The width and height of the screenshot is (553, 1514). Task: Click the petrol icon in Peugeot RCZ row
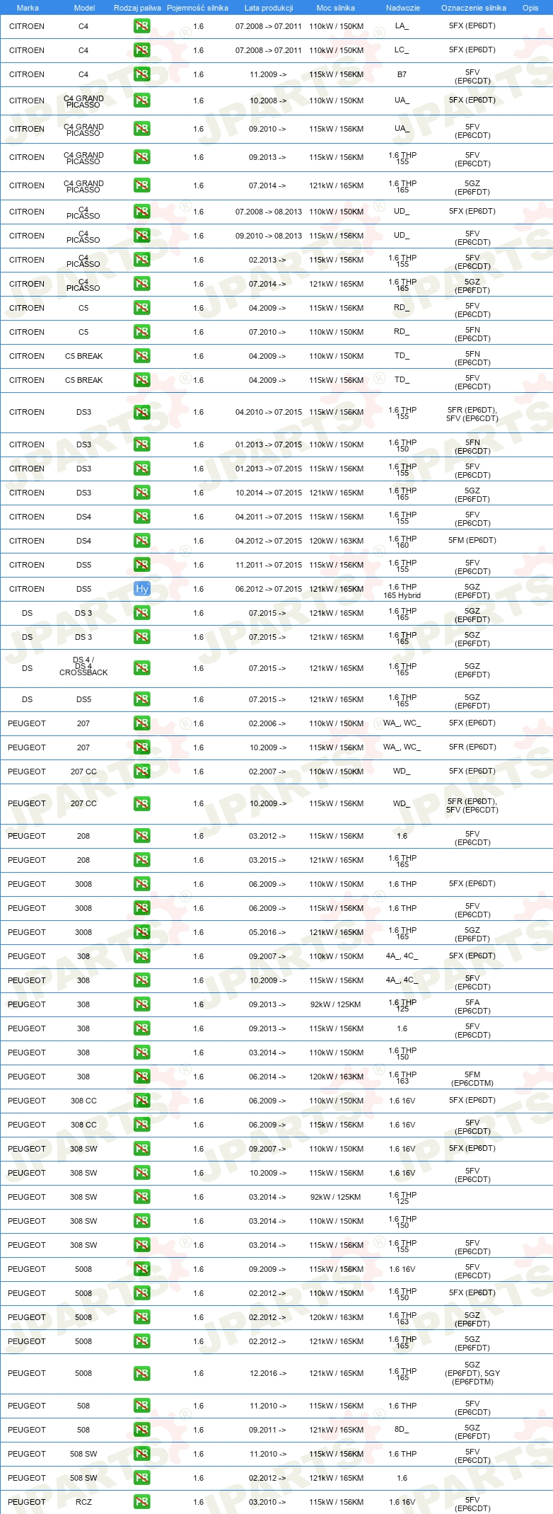[141, 1502]
